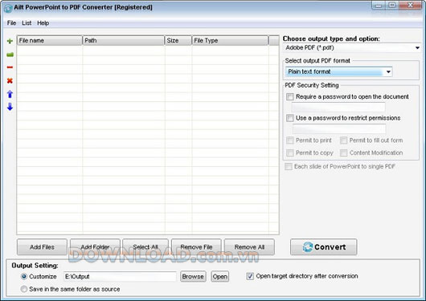This screenshot has height=301, width=426.
Task: Click the Select All button
Action: pyautogui.click(x=145, y=247)
